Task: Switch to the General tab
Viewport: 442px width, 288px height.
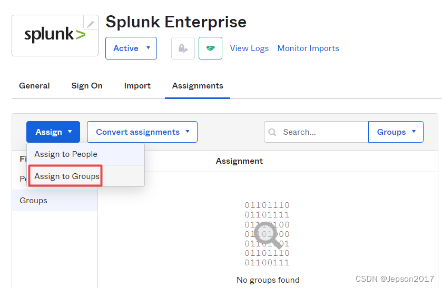Action: pyautogui.click(x=34, y=86)
